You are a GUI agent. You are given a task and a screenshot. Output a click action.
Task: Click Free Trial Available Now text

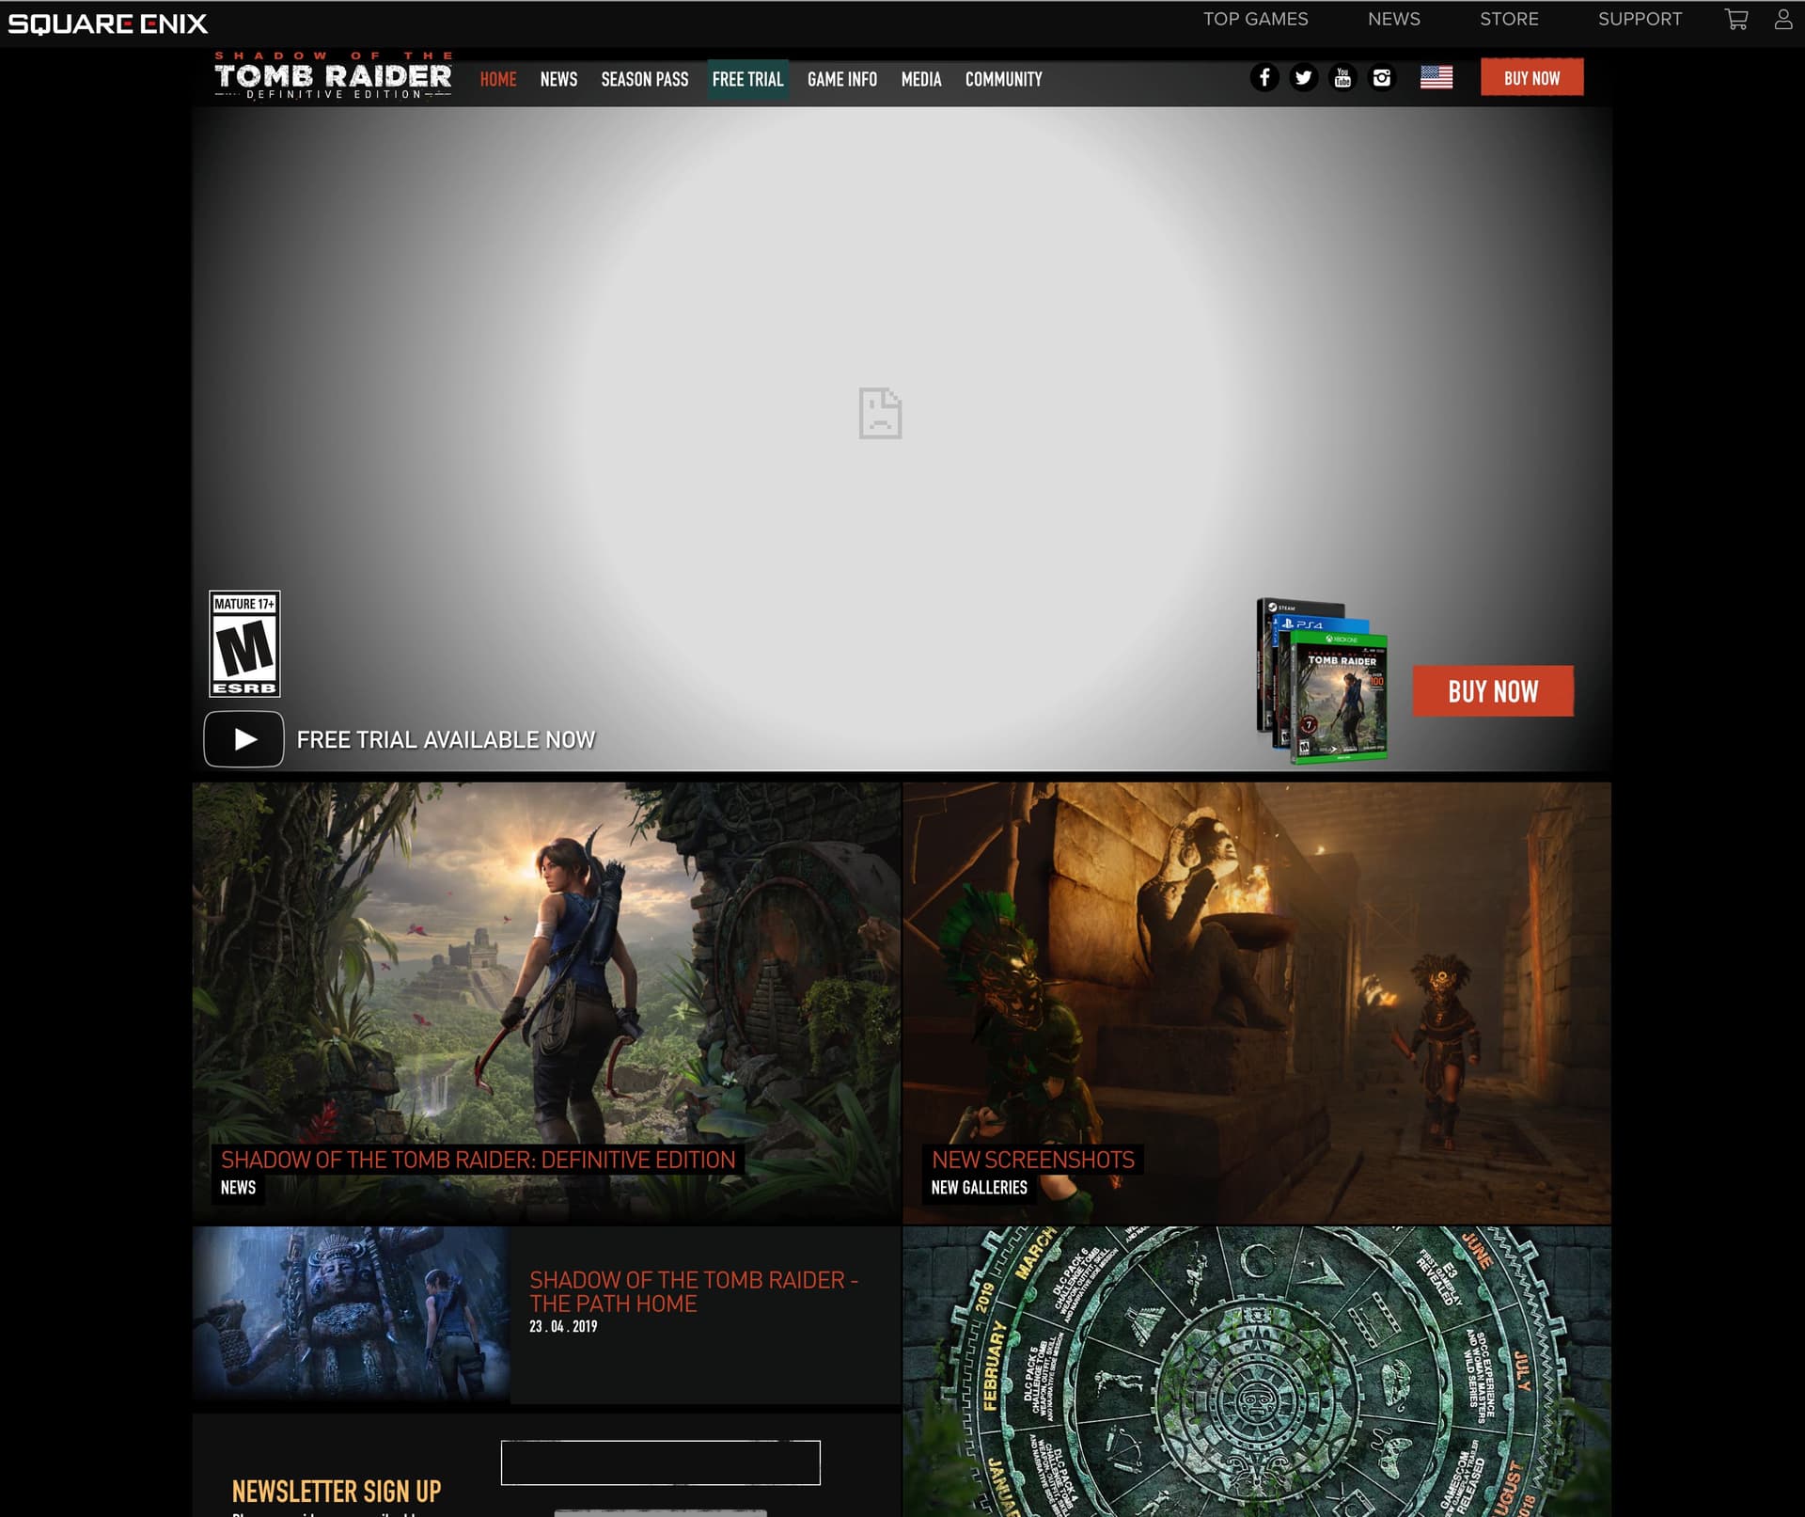click(x=446, y=740)
